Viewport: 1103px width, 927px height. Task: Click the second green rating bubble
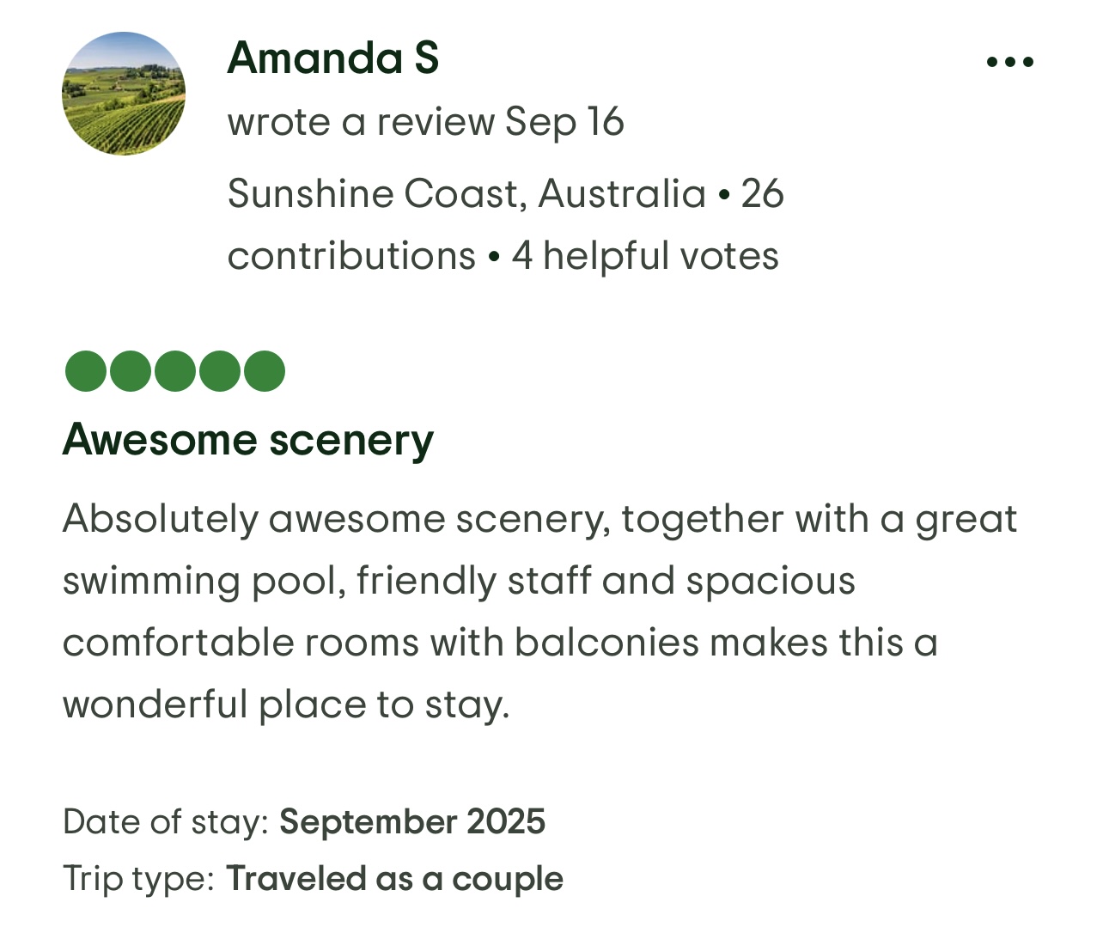131,371
